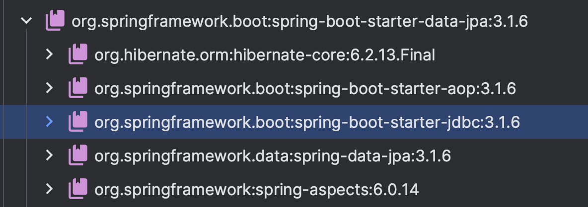Collapse the spring-boot-starter-data-jpa:3.1.6 node
588x207 pixels.
[x=27, y=21]
